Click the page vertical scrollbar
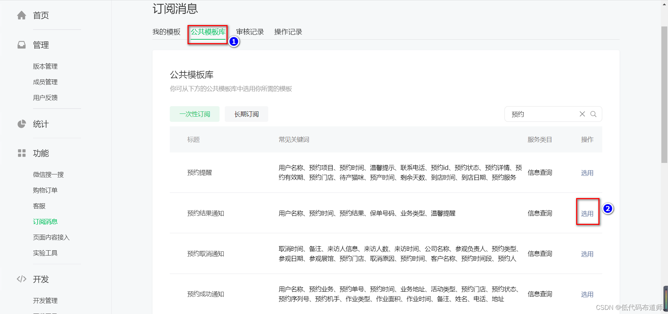668x314 pixels. tap(664, 94)
